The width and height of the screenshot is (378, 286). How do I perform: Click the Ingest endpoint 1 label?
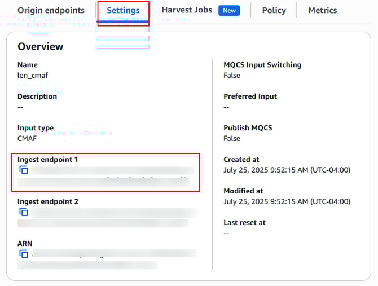point(48,160)
